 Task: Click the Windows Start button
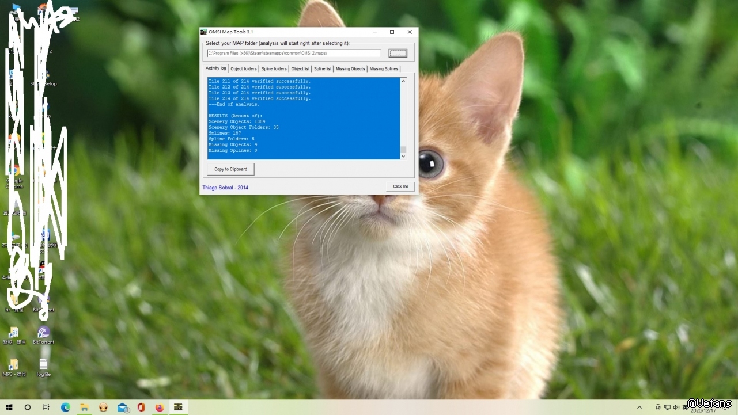10,408
